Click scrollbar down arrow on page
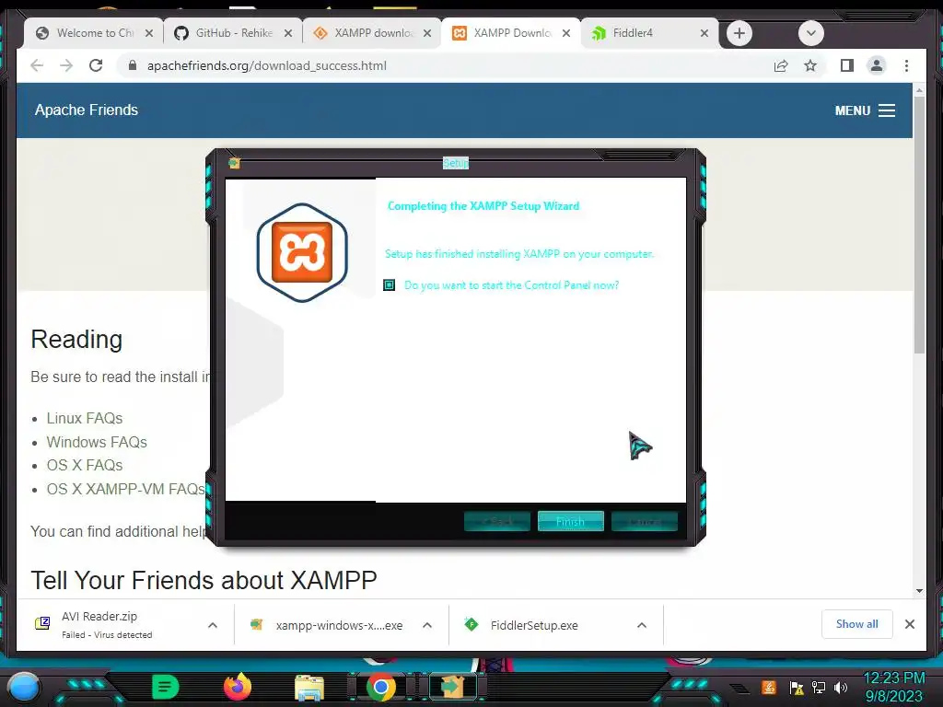The height and width of the screenshot is (707, 943). tap(919, 591)
